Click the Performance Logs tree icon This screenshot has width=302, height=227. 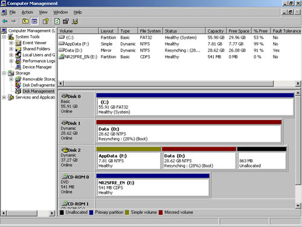pos(18,61)
